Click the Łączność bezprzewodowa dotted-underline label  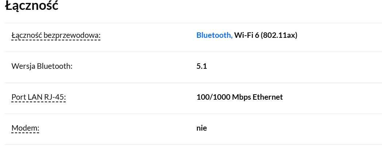[56, 36]
